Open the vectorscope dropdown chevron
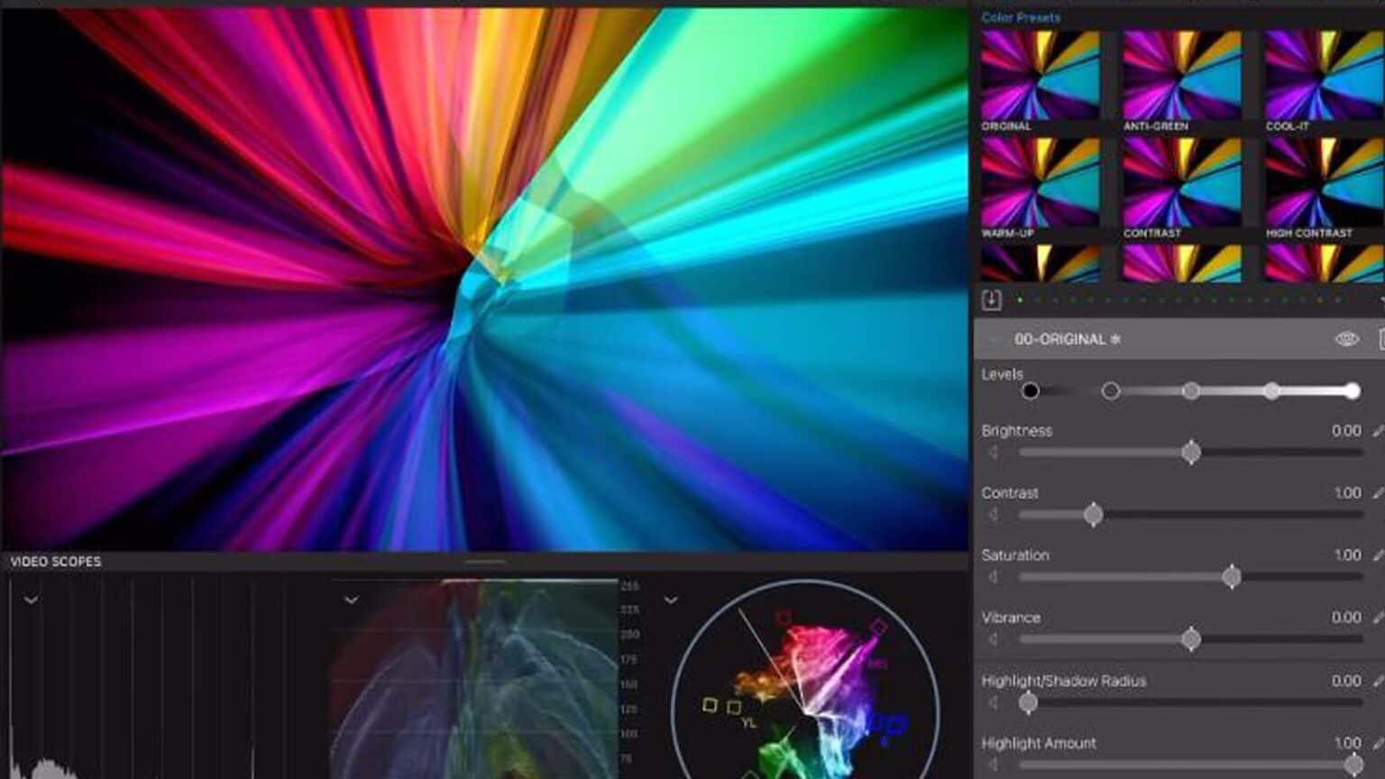 [x=670, y=600]
